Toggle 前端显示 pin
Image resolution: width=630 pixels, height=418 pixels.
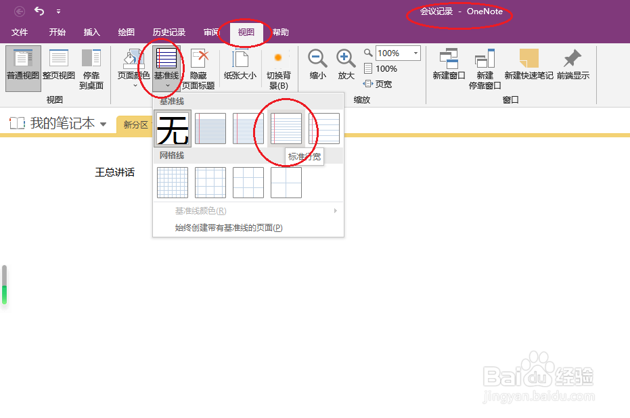pos(573,65)
